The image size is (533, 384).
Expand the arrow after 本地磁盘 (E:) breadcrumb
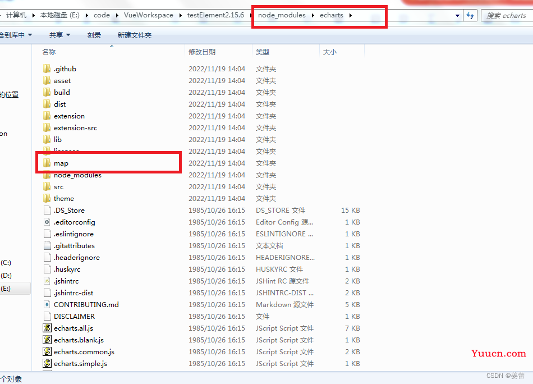[86, 15]
